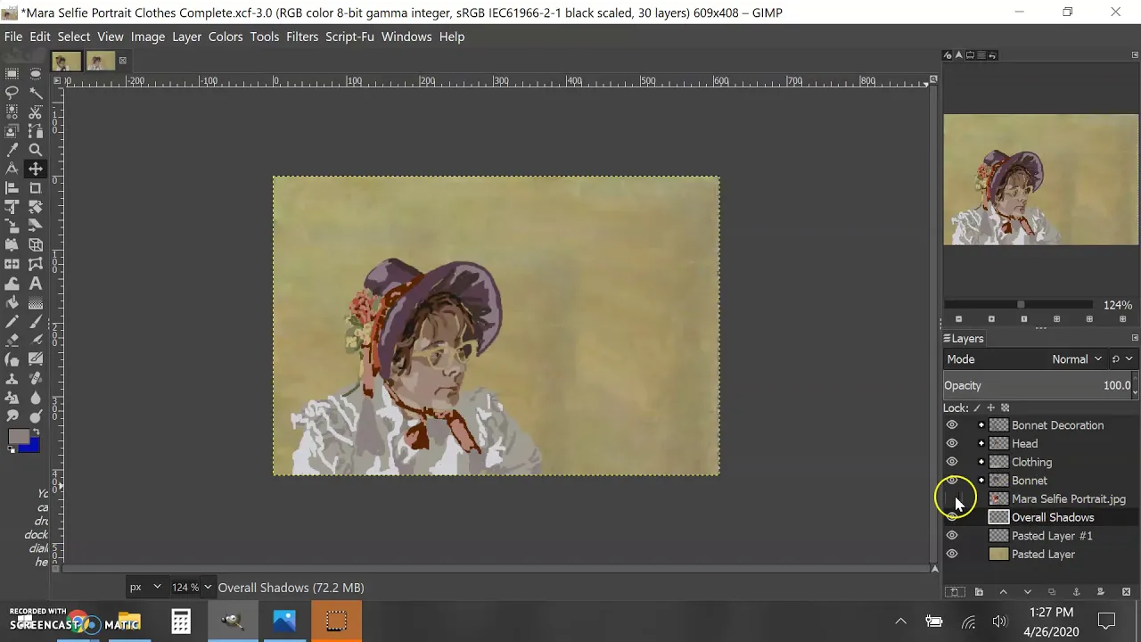Zoom out in the Navigation panel

pos(958,319)
